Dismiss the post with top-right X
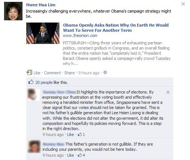Screen dimensions: 190x160 click(183, 4)
